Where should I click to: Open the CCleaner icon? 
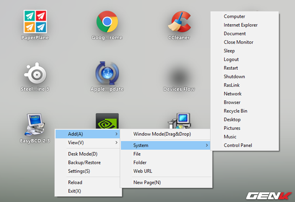coord(179,21)
